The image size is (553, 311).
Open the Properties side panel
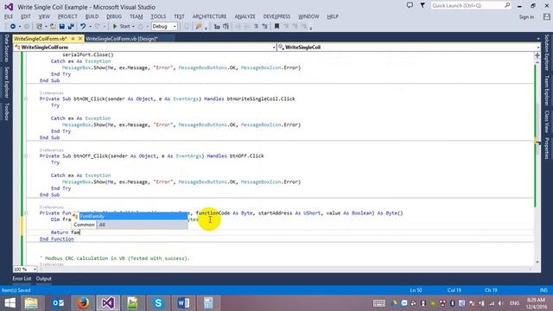[546, 149]
